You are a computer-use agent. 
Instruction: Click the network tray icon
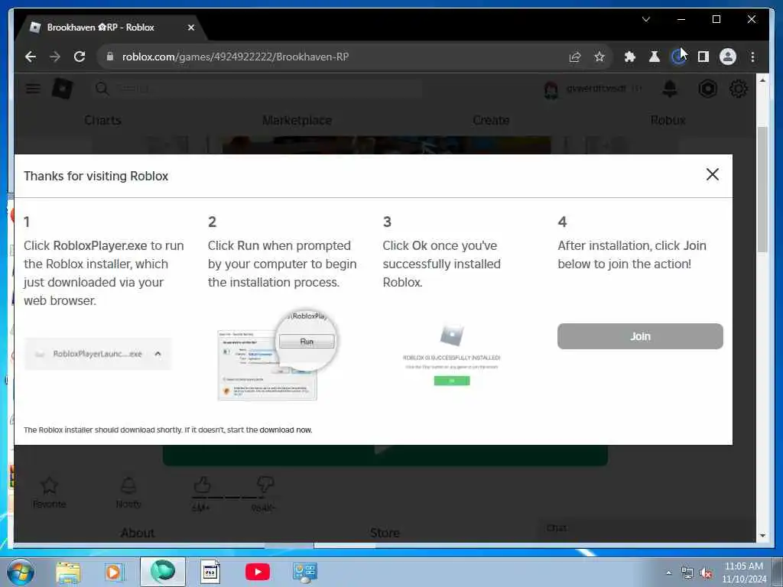[687, 573]
